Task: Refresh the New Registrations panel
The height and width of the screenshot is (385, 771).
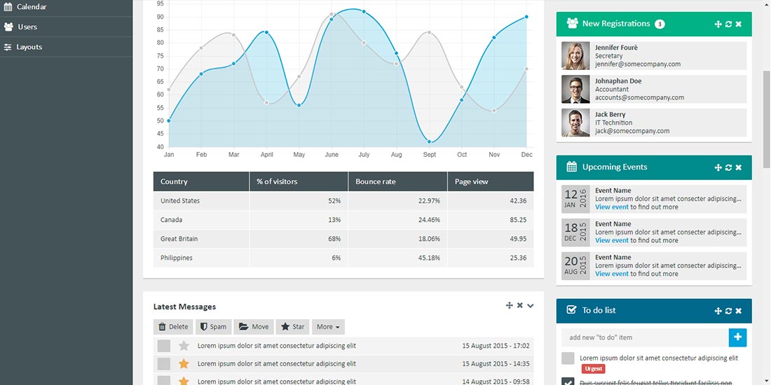Action: [728, 24]
